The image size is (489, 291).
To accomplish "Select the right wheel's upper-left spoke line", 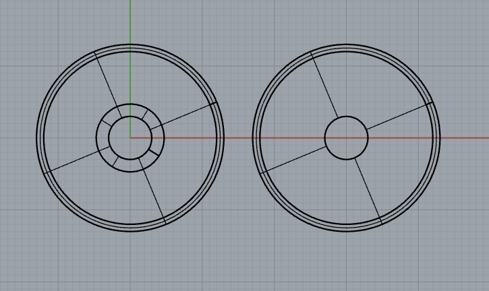I will coord(324,85).
